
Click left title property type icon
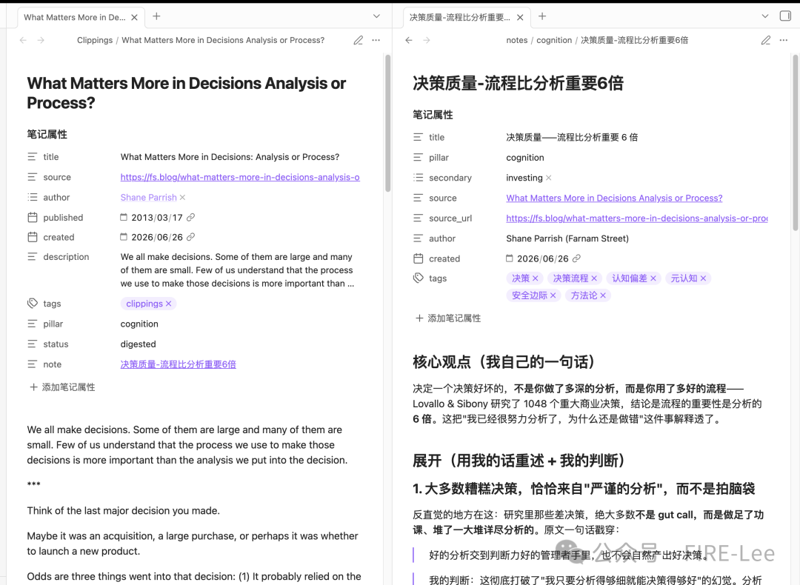[32, 156]
